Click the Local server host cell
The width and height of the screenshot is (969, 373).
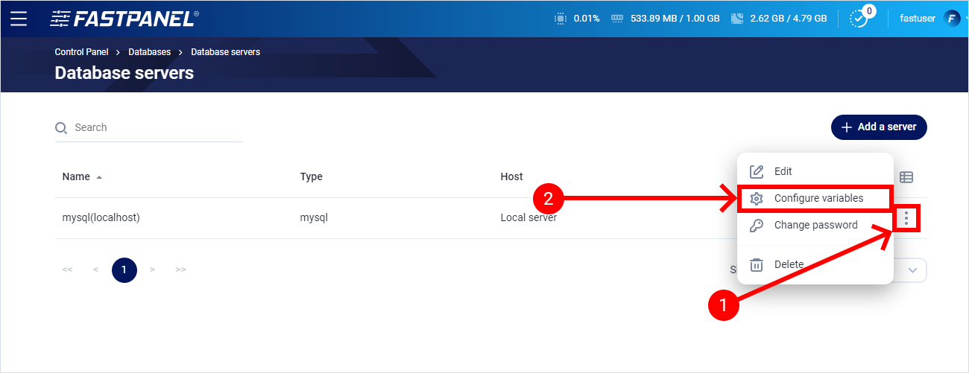[x=528, y=218]
